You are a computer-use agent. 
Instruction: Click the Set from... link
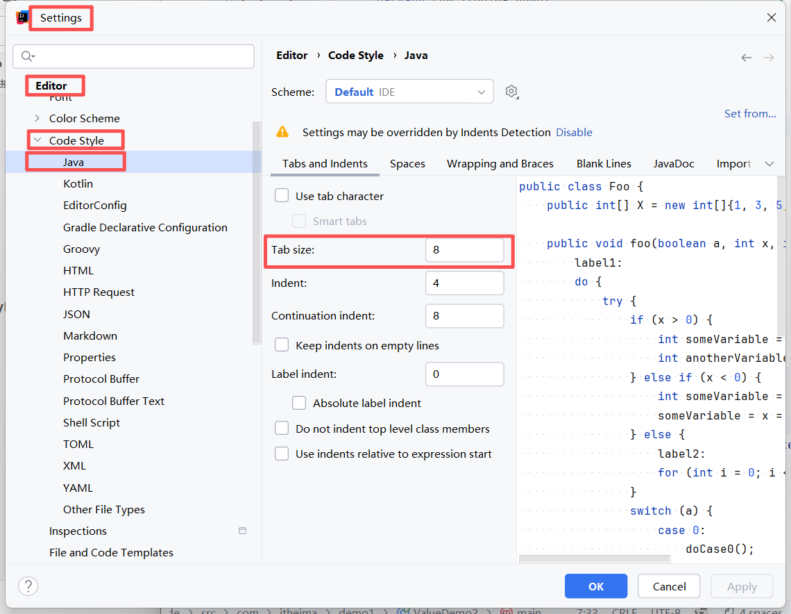[x=750, y=114]
